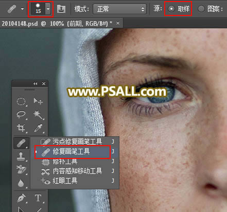Collapse the tools panel with double arrows
Viewport: 227px width, 212px height.
pos(35,83)
